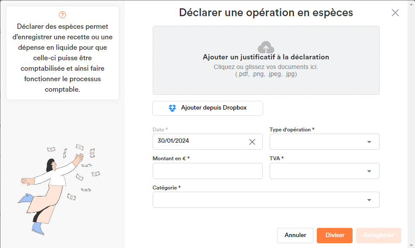Click the dialog title Déclarer une opération en espèces
The width and height of the screenshot is (415, 248).
point(266,13)
